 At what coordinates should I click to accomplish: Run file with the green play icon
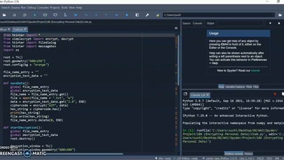tap(35, 15)
